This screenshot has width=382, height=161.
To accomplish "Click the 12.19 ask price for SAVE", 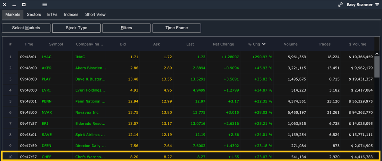I will click(x=167, y=135).
